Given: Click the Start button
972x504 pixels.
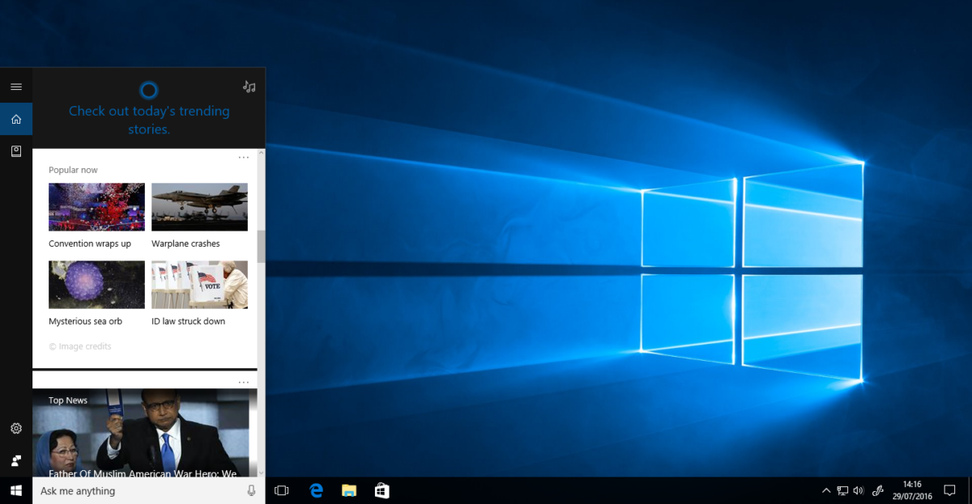Looking at the screenshot, I should click(16, 490).
